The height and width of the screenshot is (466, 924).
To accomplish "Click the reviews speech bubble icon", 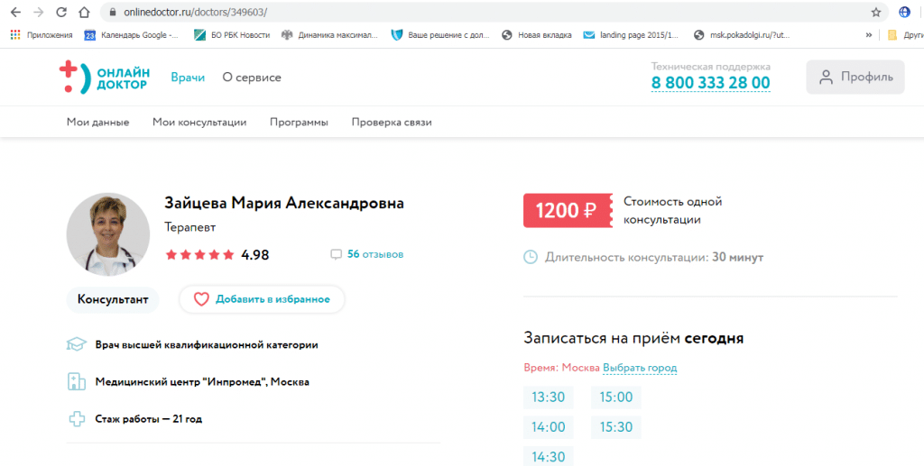I will click(x=336, y=255).
